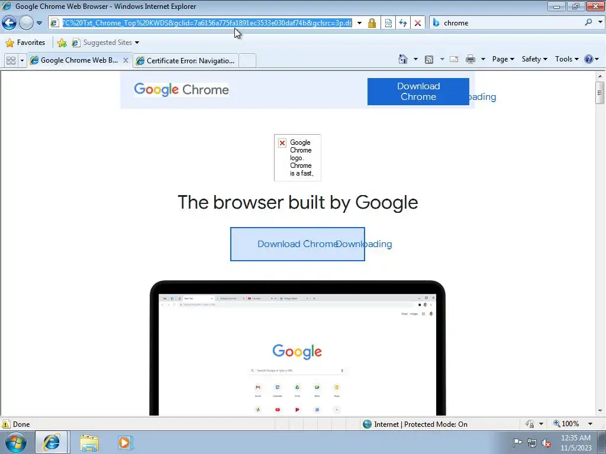Click the search magnifier icon

click(x=588, y=22)
